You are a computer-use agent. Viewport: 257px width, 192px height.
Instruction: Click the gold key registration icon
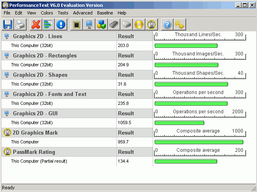pyautogui.click(x=180, y=25)
